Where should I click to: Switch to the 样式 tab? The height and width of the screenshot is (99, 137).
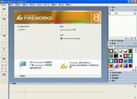111,47
